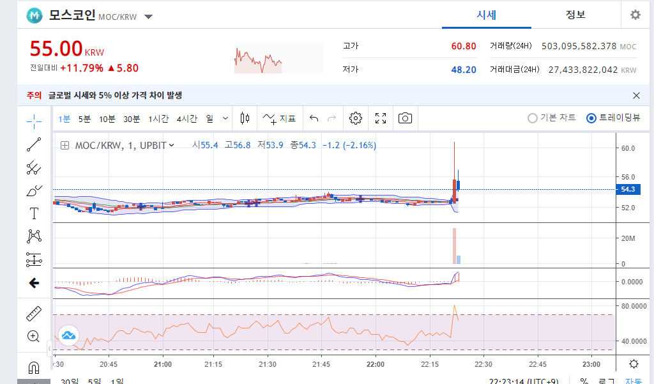Select the 트레이딩뷰 radio button

click(x=591, y=118)
